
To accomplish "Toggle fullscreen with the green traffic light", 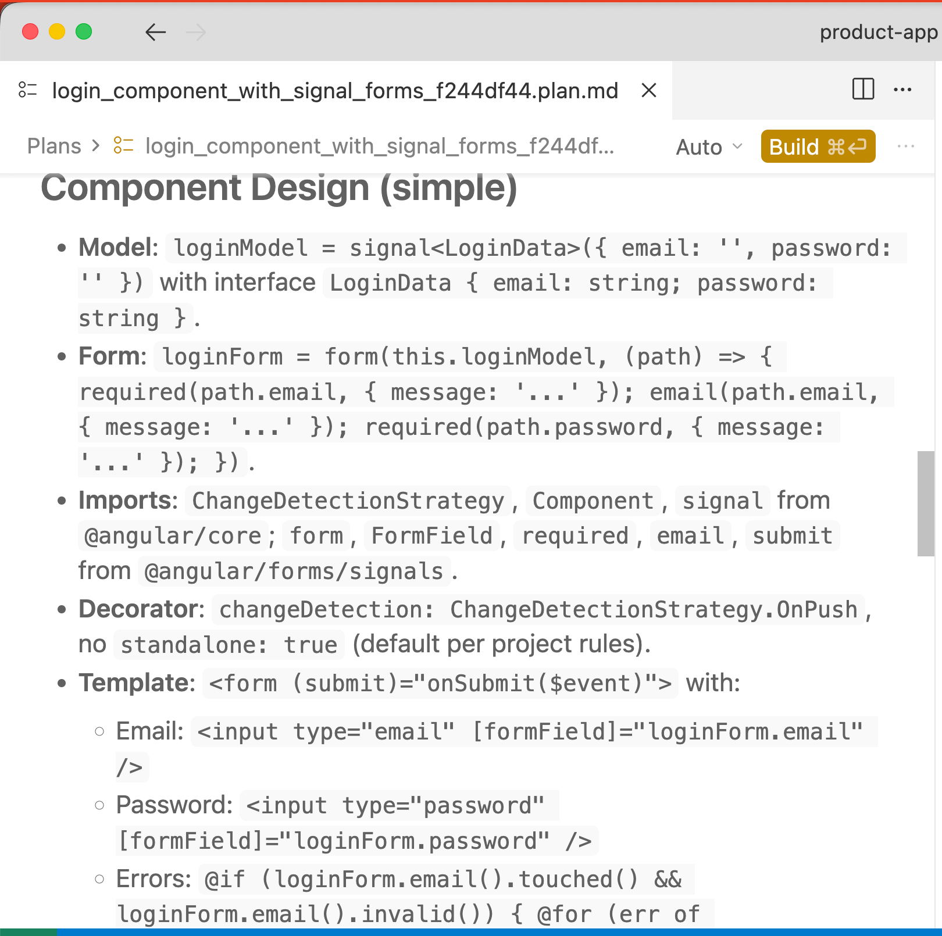I will (x=83, y=32).
